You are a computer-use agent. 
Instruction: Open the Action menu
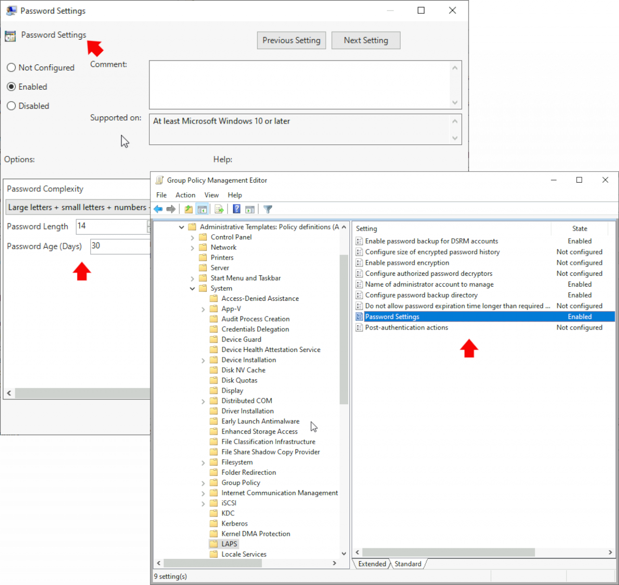[185, 195]
